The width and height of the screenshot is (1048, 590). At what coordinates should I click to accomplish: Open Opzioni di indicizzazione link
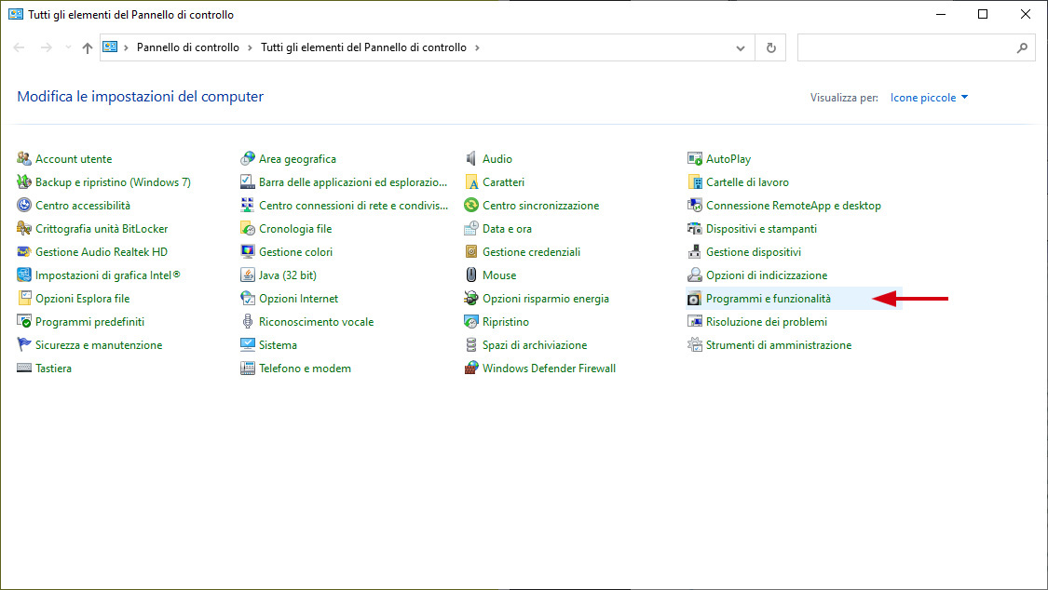[767, 275]
